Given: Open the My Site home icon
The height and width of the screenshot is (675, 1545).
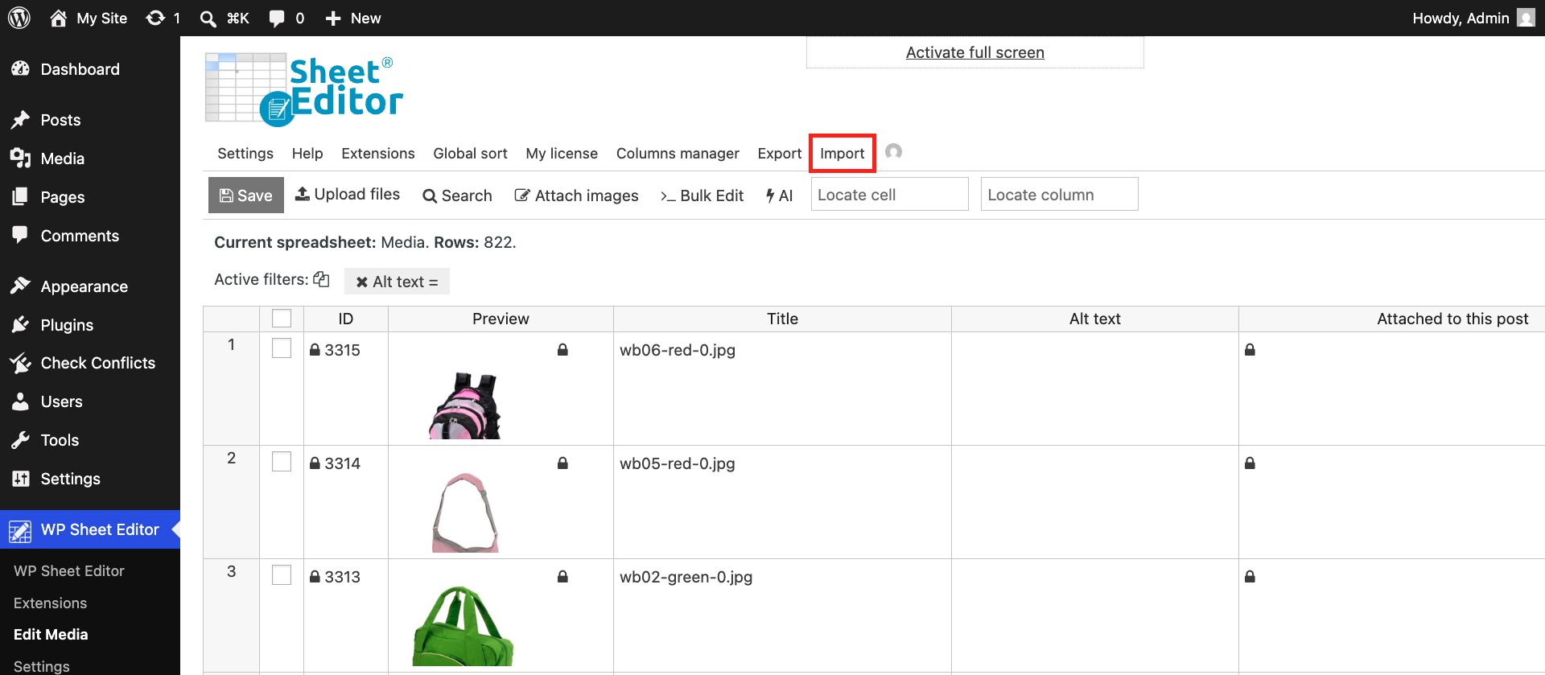Looking at the screenshot, I should (58, 18).
